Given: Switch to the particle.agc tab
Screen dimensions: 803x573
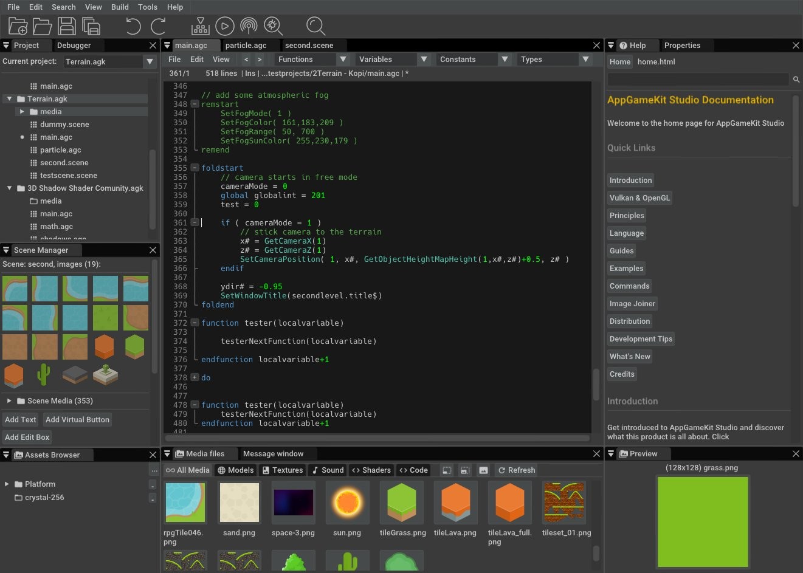Looking at the screenshot, I should click(x=246, y=46).
